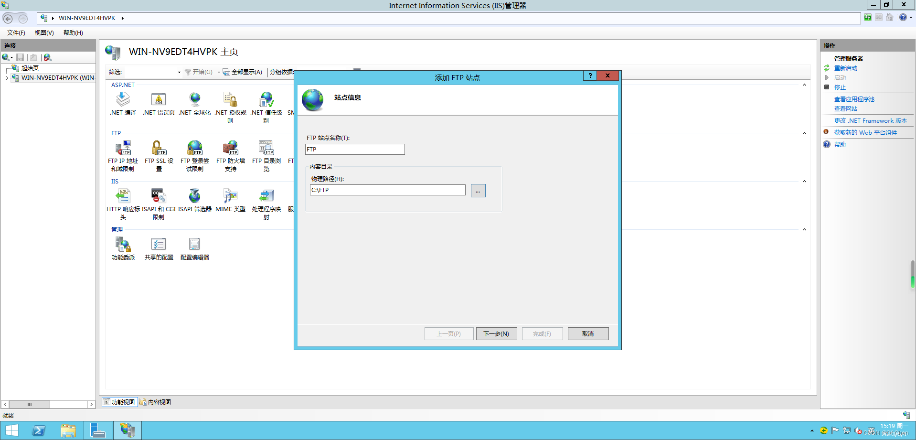Click the 物理路径 text field
Screen dimensions: 916x440
(x=388, y=190)
